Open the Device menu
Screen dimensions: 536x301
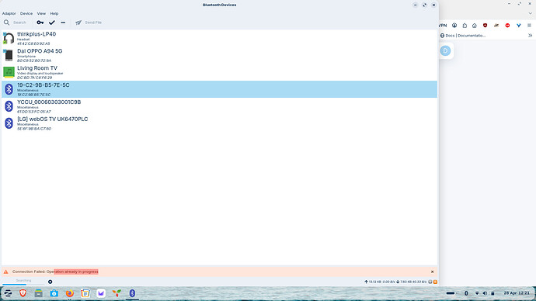pos(26,14)
